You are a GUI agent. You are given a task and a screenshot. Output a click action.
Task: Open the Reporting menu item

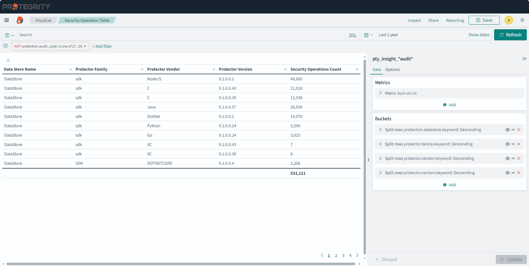(x=455, y=20)
